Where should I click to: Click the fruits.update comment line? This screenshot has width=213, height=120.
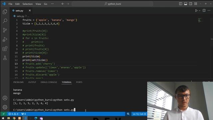(x=54, y=67)
